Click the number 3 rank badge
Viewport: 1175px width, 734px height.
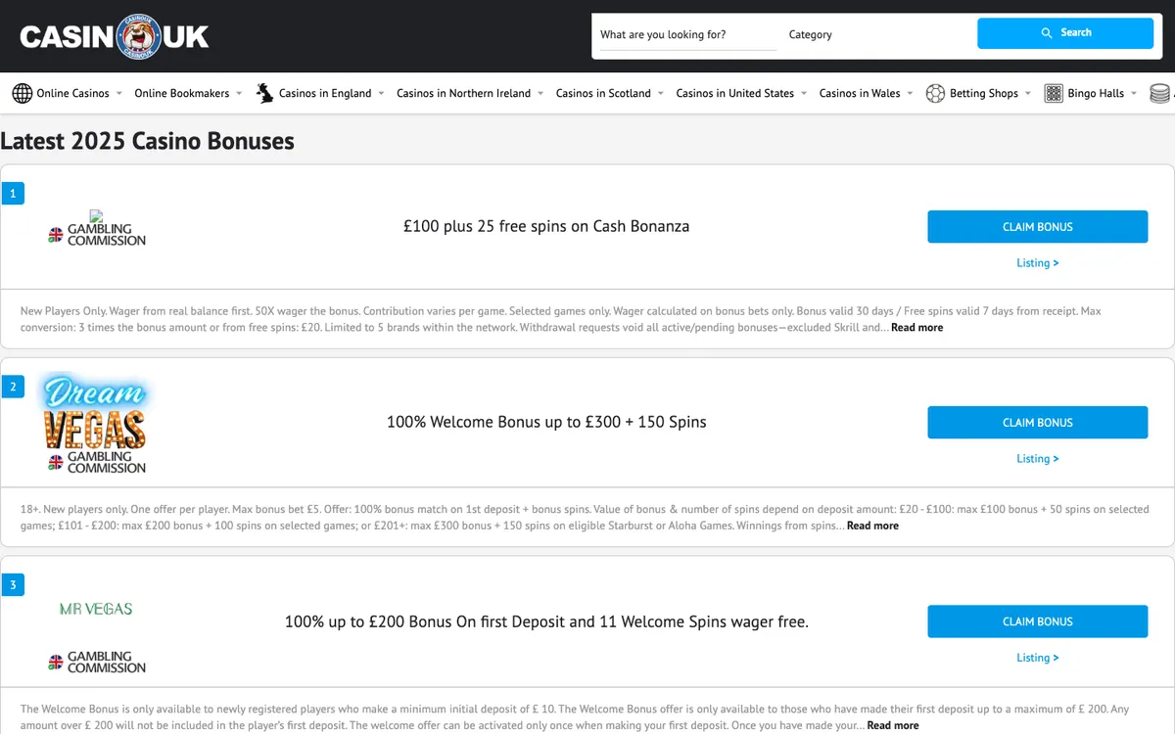(x=13, y=585)
